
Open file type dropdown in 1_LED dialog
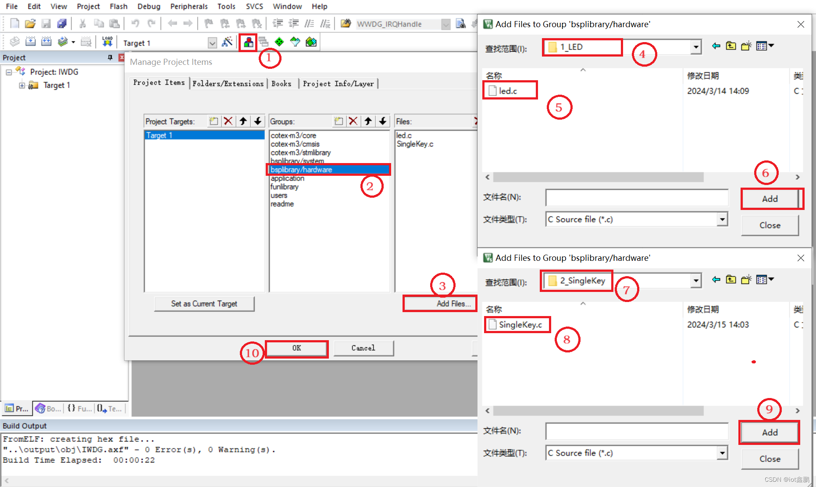pos(722,219)
